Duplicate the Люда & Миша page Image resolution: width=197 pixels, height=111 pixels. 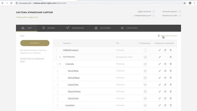pyautogui.click(x=165, y=78)
